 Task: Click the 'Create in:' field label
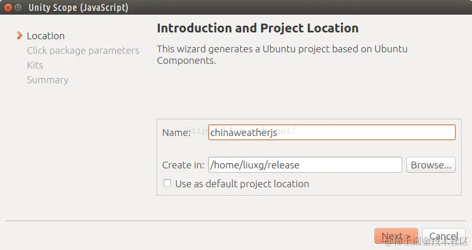pos(183,165)
